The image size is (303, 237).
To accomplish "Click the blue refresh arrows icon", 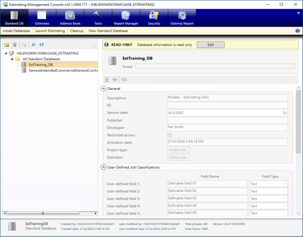I will (41, 45).
